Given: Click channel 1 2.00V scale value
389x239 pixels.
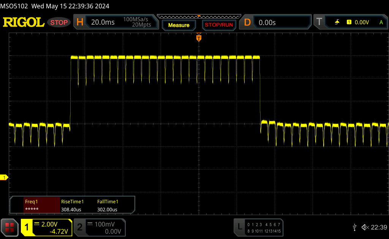Looking at the screenshot, I should tap(49, 224).
